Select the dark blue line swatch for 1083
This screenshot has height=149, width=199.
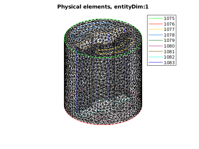[x=156, y=62]
